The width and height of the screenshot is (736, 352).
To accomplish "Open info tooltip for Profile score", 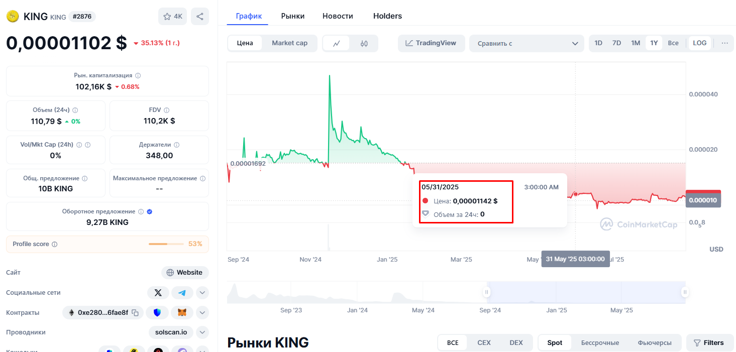I will 54,244.
